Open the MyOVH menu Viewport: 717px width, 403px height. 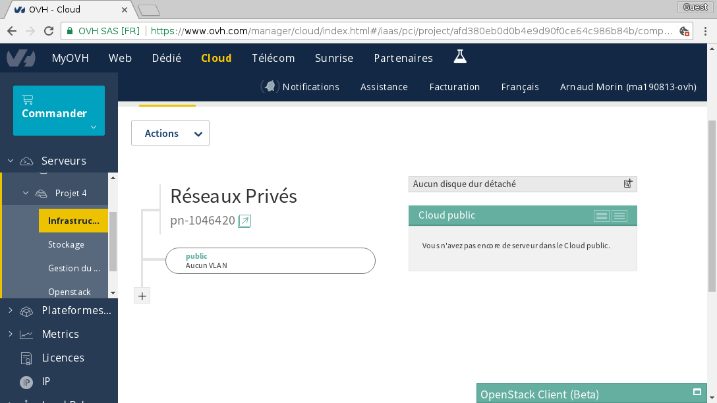click(70, 58)
